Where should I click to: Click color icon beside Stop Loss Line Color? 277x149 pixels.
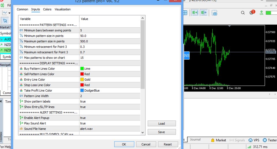[x=21, y=85]
